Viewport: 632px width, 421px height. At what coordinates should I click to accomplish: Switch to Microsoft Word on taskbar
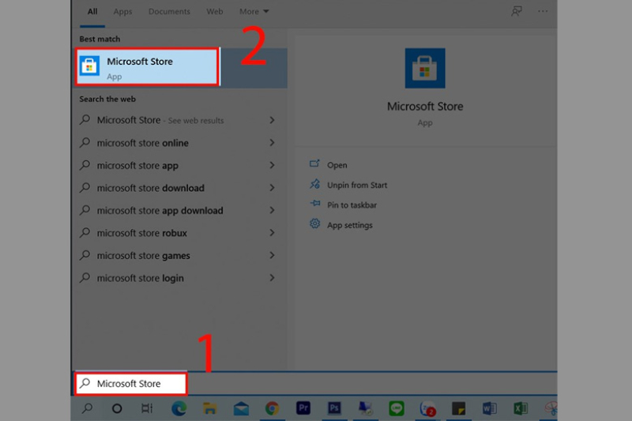coord(489,408)
